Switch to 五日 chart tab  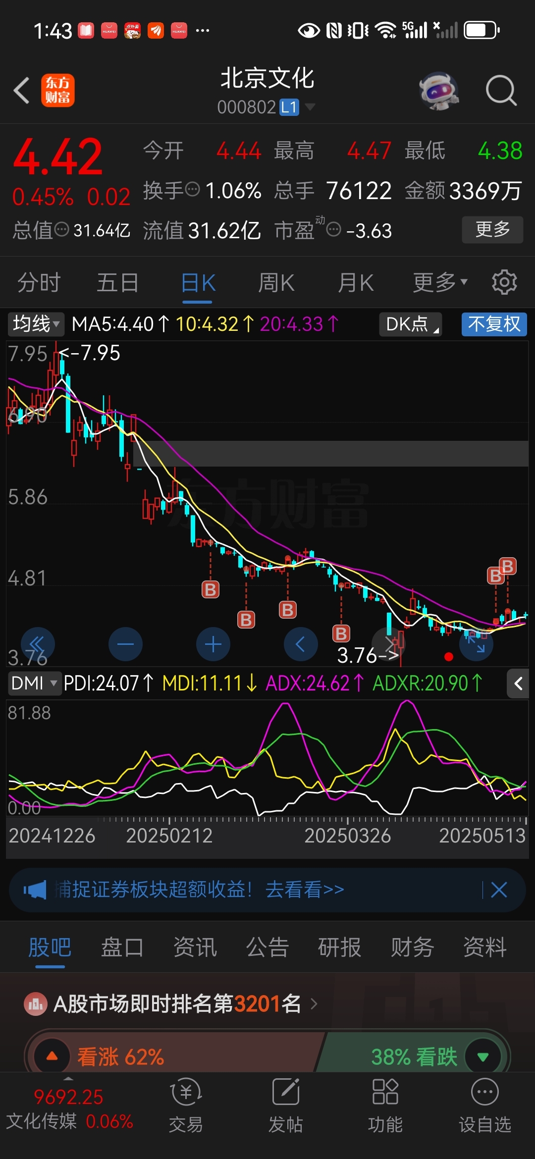point(118,283)
